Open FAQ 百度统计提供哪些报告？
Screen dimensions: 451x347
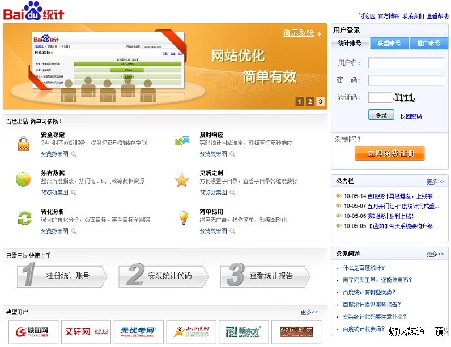[372, 304]
